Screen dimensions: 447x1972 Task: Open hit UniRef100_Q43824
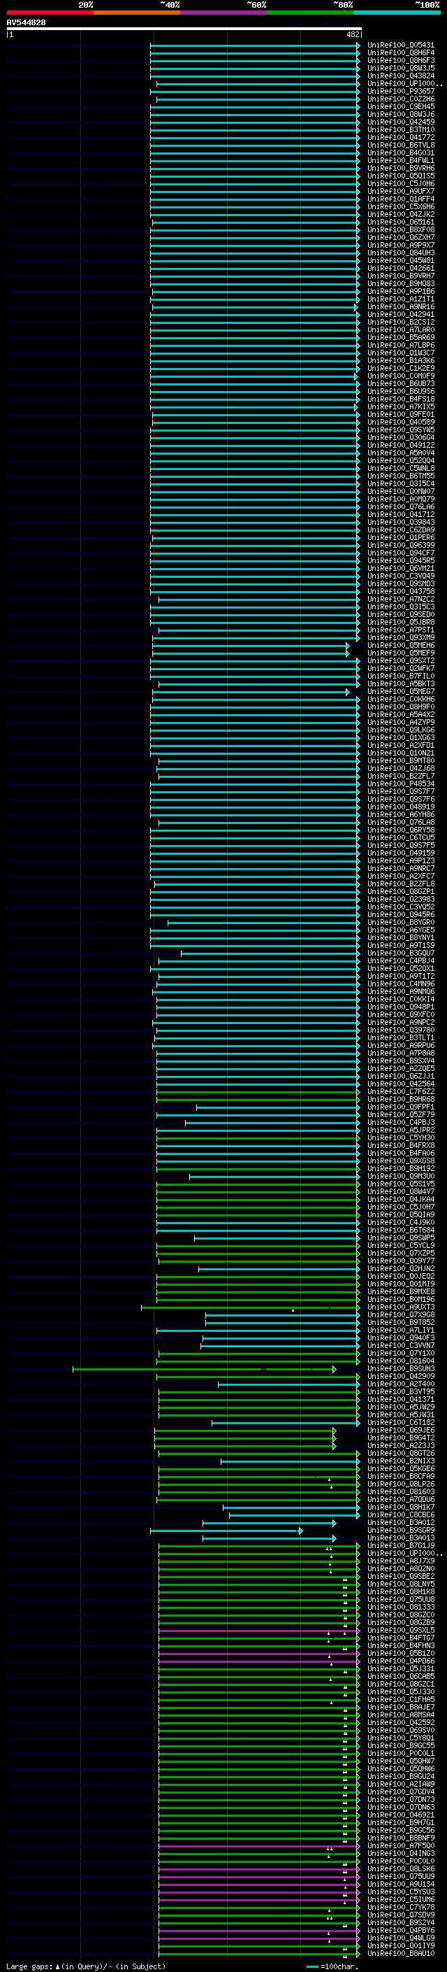(400, 76)
